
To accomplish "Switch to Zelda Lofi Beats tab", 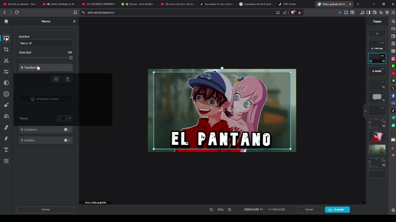I will [59, 4].
